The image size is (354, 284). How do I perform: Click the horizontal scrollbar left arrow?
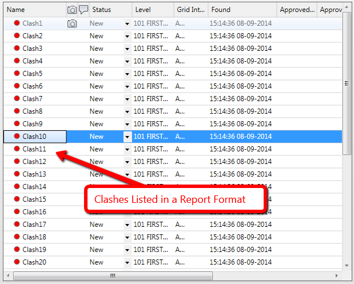coord(8,275)
